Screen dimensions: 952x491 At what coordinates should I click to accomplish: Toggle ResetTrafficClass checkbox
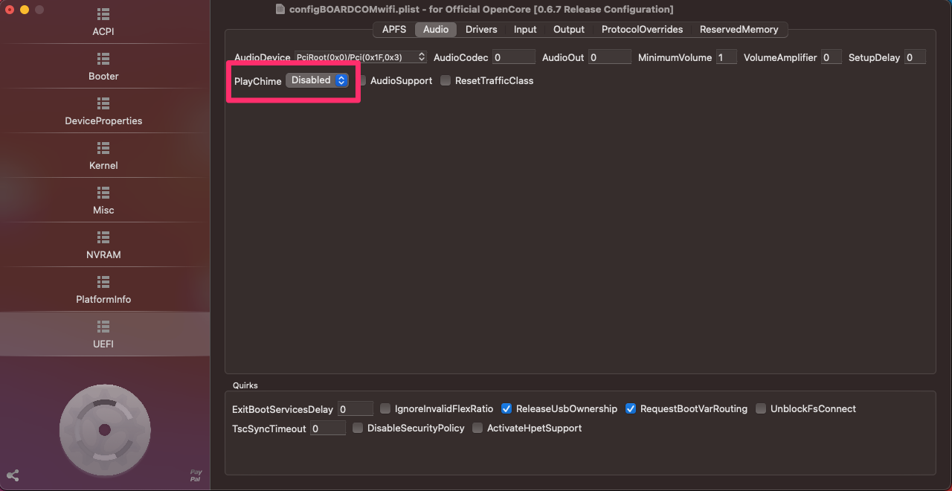[x=446, y=80]
